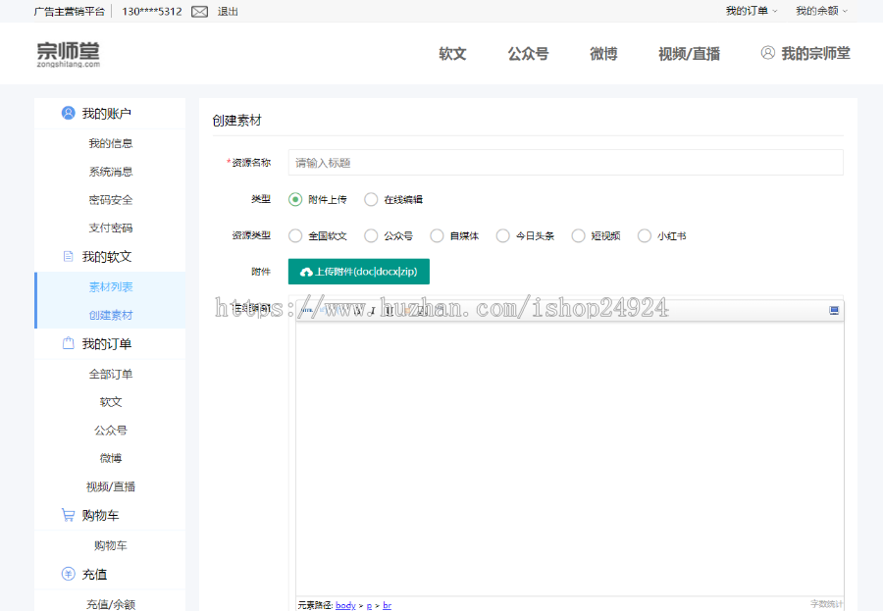The height and width of the screenshot is (611, 883).
Task: Open the 公众号 section from top navigation
Action: click(x=528, y=55)
